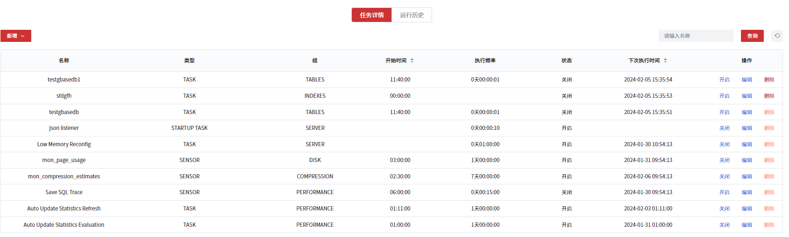789x237 pixels.
Task: Disable Low Memory Reconfig via 关闭
Action: 724,144
